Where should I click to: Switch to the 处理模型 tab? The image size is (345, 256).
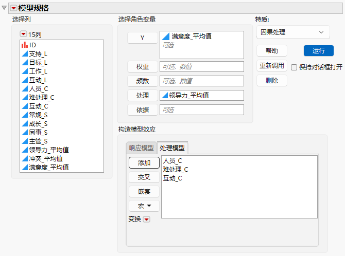click(x=173, y=148)
